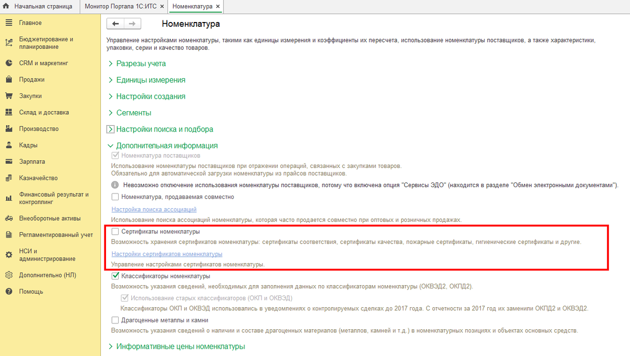Enable Номенклатура, продаваемая совместно checkbox

(x=115, y=197)
